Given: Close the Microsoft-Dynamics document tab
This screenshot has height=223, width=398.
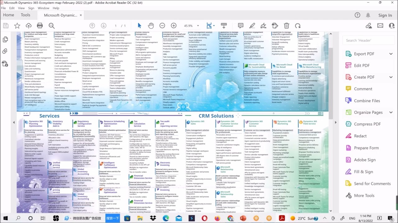Looking at the screenshot, I should tap(81, 15).
